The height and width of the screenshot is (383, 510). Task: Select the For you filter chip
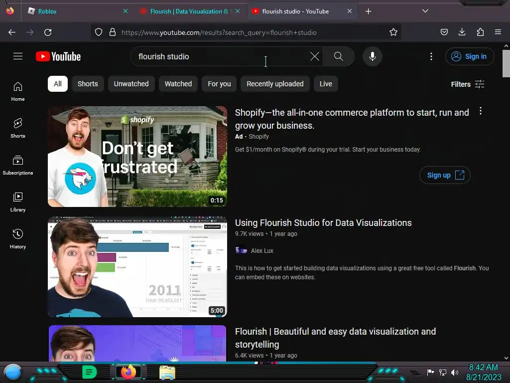point(219,84)
